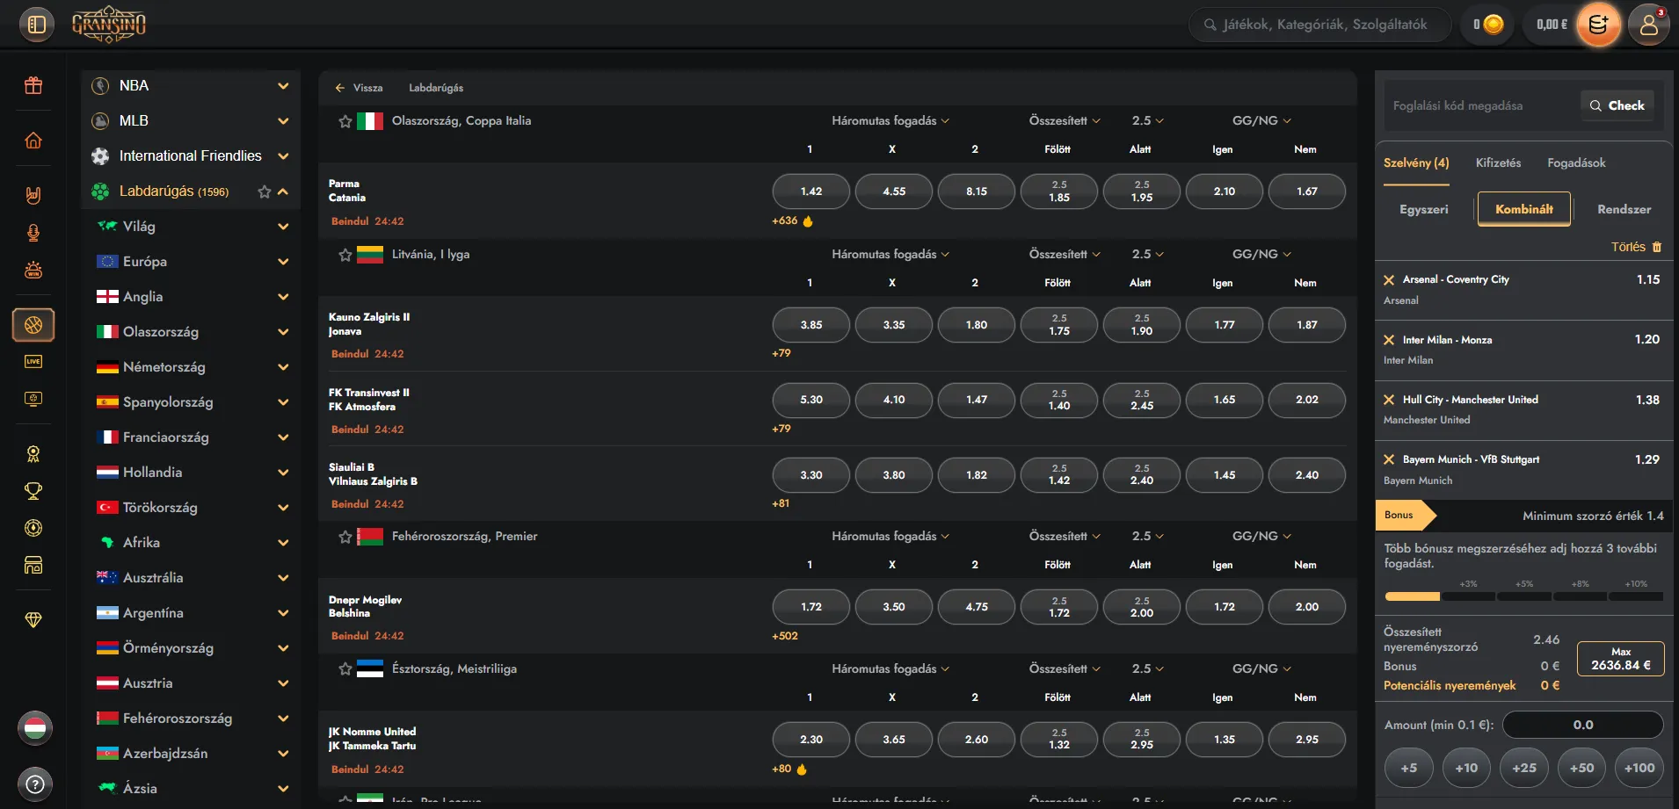Open Háromutas fogadás dropdown for Coppa Italia
Image resolution: width=1679 pixels, height=809 pixels.
(x=890, y=121)
